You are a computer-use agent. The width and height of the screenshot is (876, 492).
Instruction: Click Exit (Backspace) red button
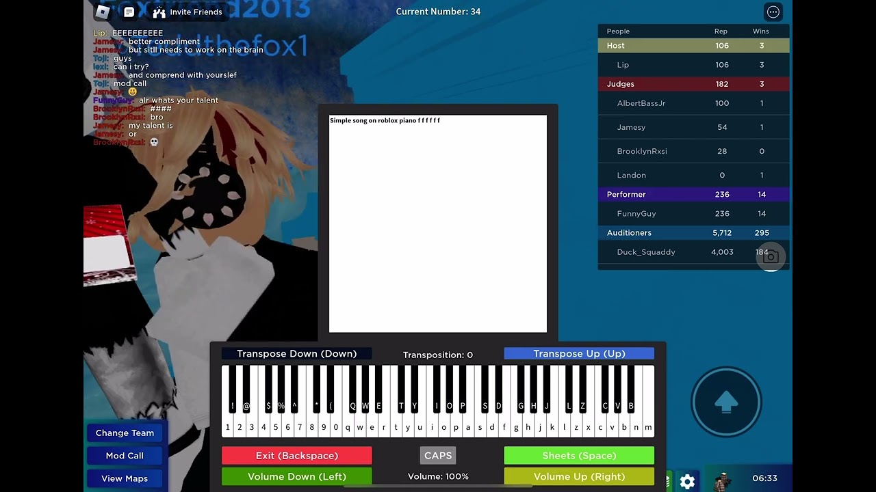(x=297, y=456)
